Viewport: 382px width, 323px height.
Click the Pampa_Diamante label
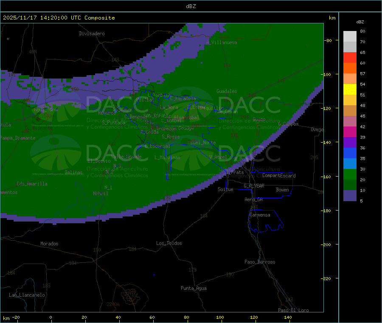click(x=17, y=138)
